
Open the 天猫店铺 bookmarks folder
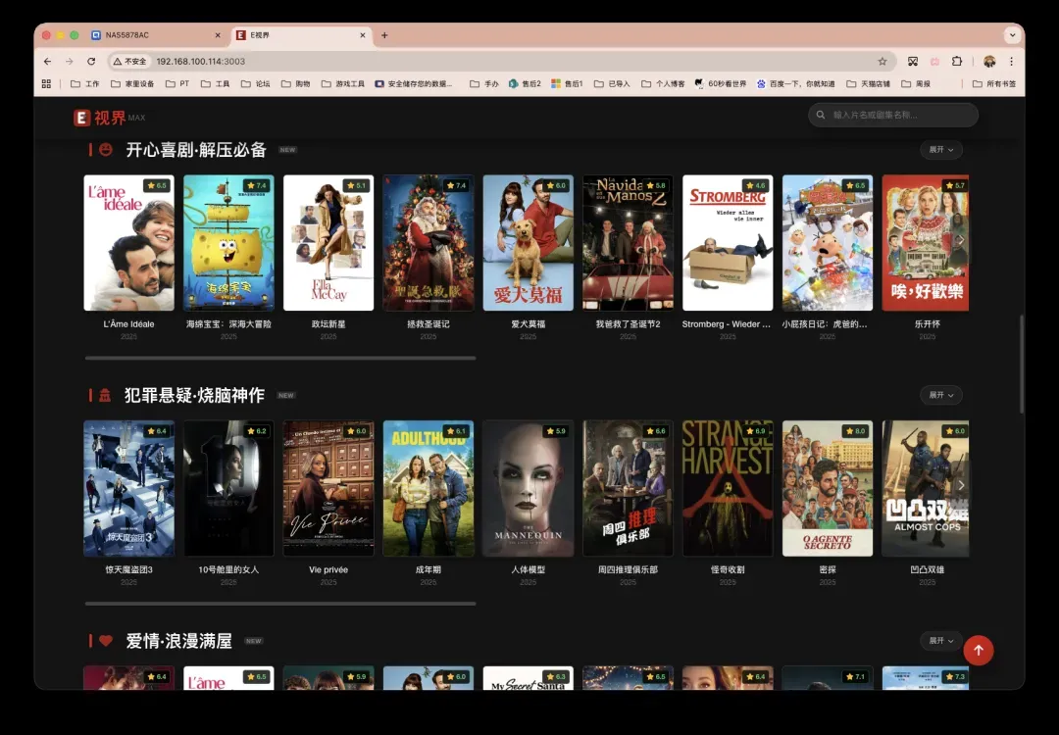869,83
